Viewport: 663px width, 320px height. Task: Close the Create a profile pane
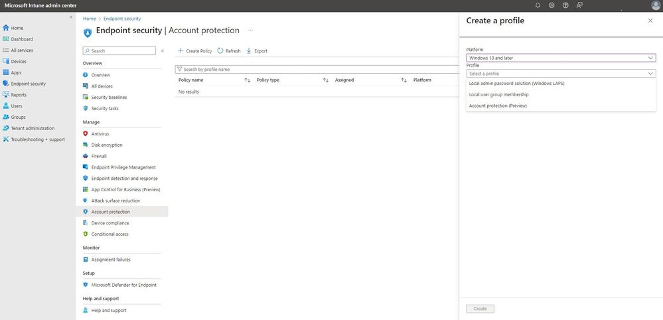click(x=650, y=21)
